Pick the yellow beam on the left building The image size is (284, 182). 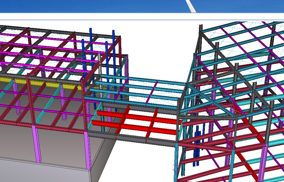click(37, 83)
